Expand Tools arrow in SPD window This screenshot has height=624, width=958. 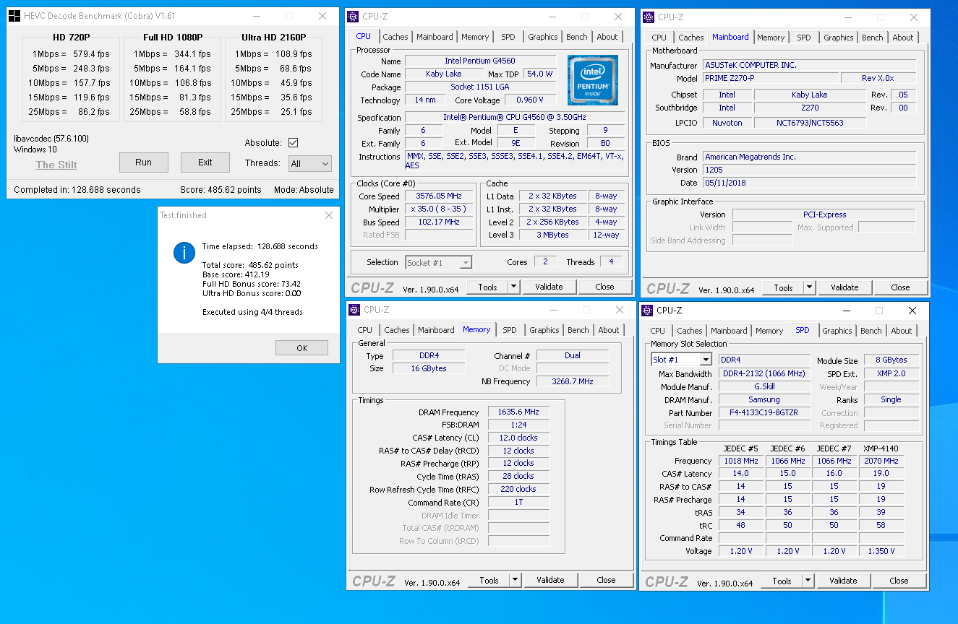tap(808, 581)
